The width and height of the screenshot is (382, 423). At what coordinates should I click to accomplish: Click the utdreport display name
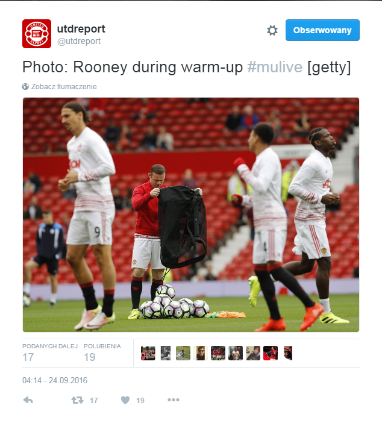coord(81,28)
